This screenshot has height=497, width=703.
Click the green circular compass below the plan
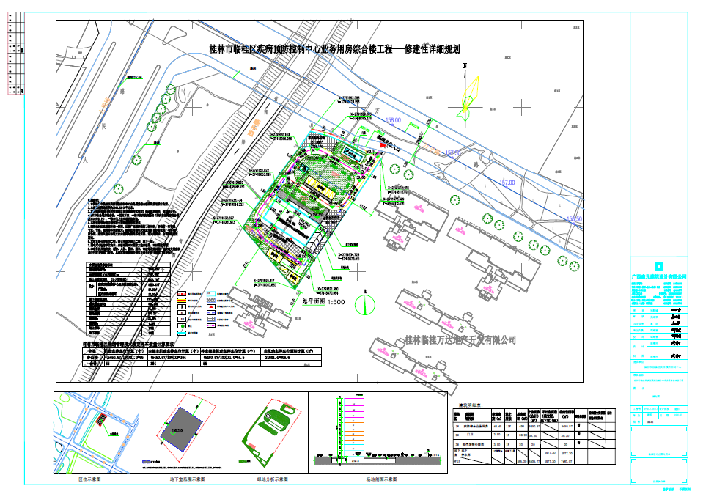pos(364,302)
